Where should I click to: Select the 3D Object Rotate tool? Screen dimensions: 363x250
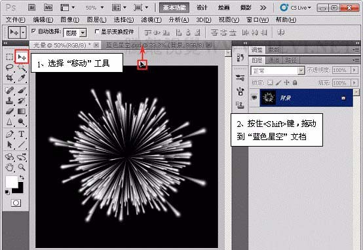[x=9, y=157]
